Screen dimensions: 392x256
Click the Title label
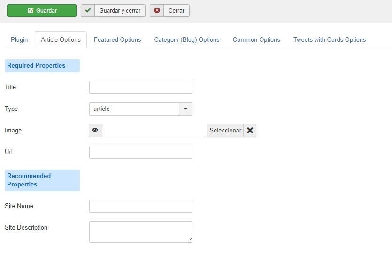pos(10,87)
